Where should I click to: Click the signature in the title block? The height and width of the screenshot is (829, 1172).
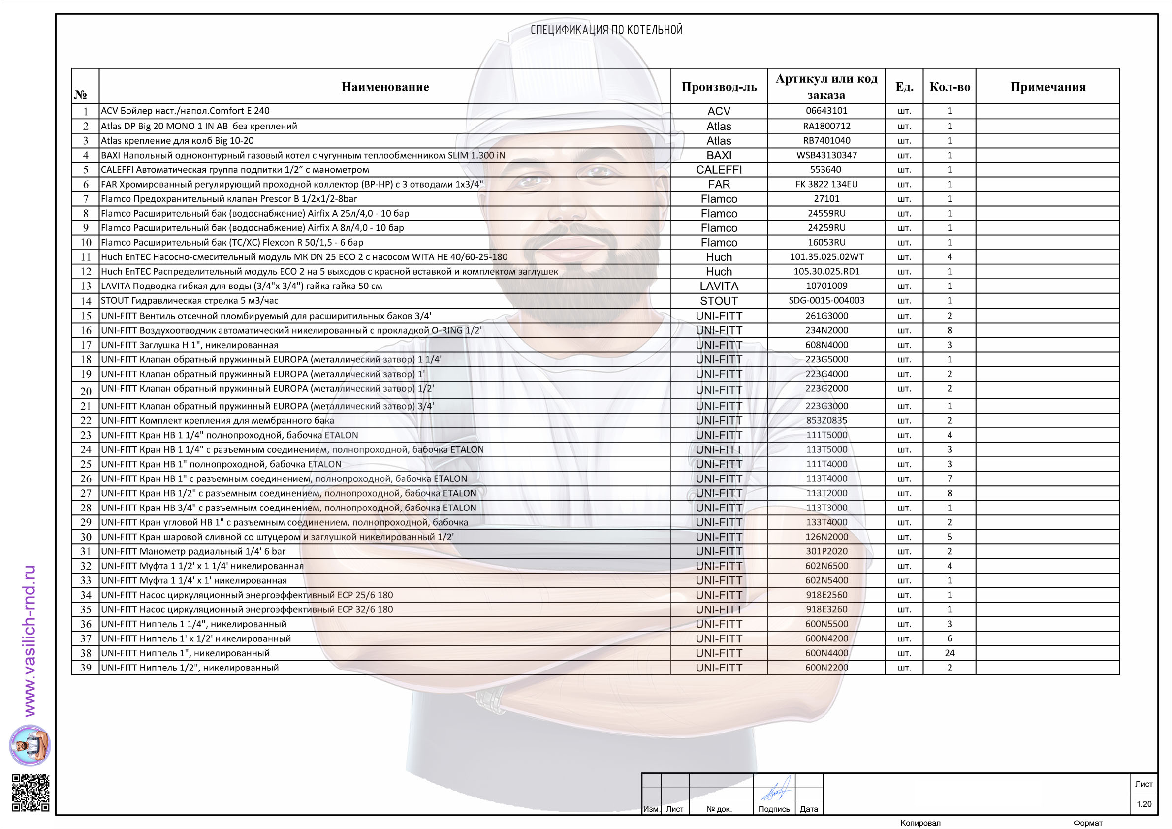[x=776, y=789]
